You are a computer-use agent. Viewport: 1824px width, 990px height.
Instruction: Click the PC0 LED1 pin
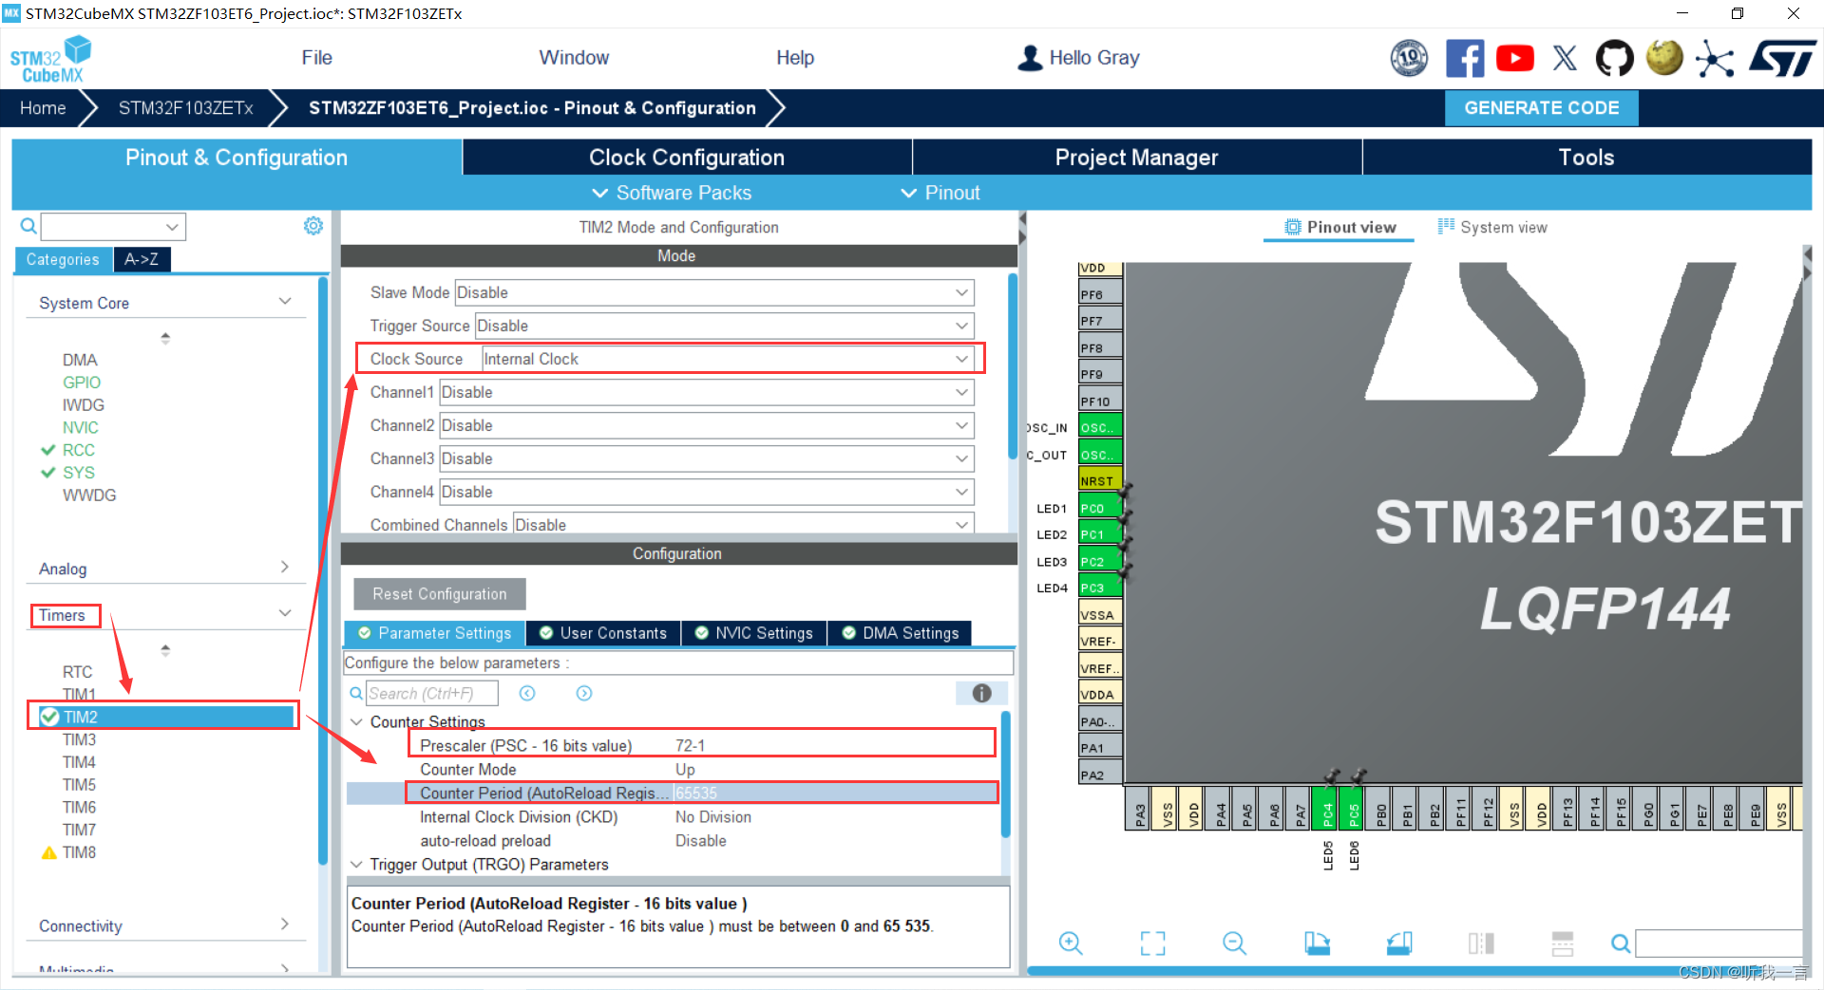pyautogui.click(x=1099, y=508)
